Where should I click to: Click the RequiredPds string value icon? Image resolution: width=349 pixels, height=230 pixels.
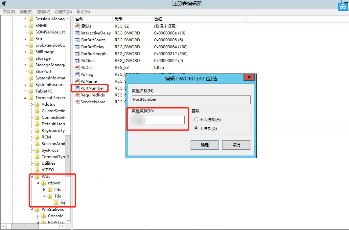coord(77,95)
